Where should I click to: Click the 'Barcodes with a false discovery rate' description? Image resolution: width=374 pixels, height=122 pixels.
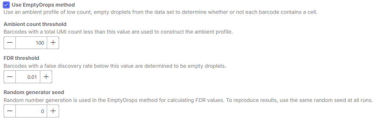115,66
